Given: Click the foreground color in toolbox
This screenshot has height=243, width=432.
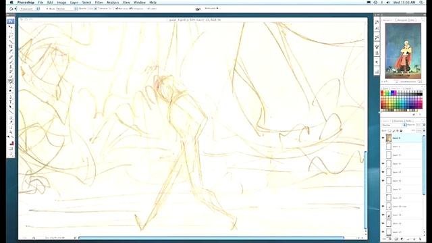Looking at the screenshot, I should tap(11, 143).
